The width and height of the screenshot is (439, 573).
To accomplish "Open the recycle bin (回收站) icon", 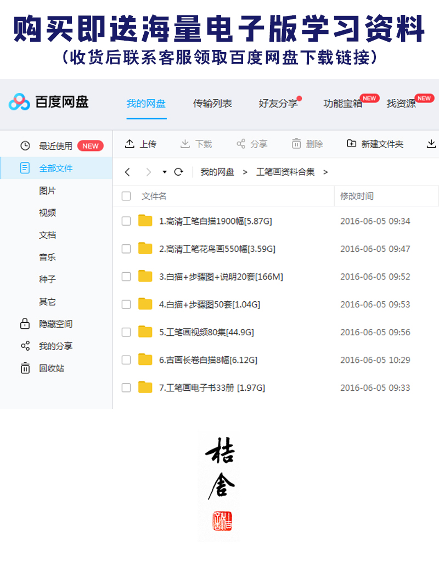I will pyautogui.click(x=25, y=368).
